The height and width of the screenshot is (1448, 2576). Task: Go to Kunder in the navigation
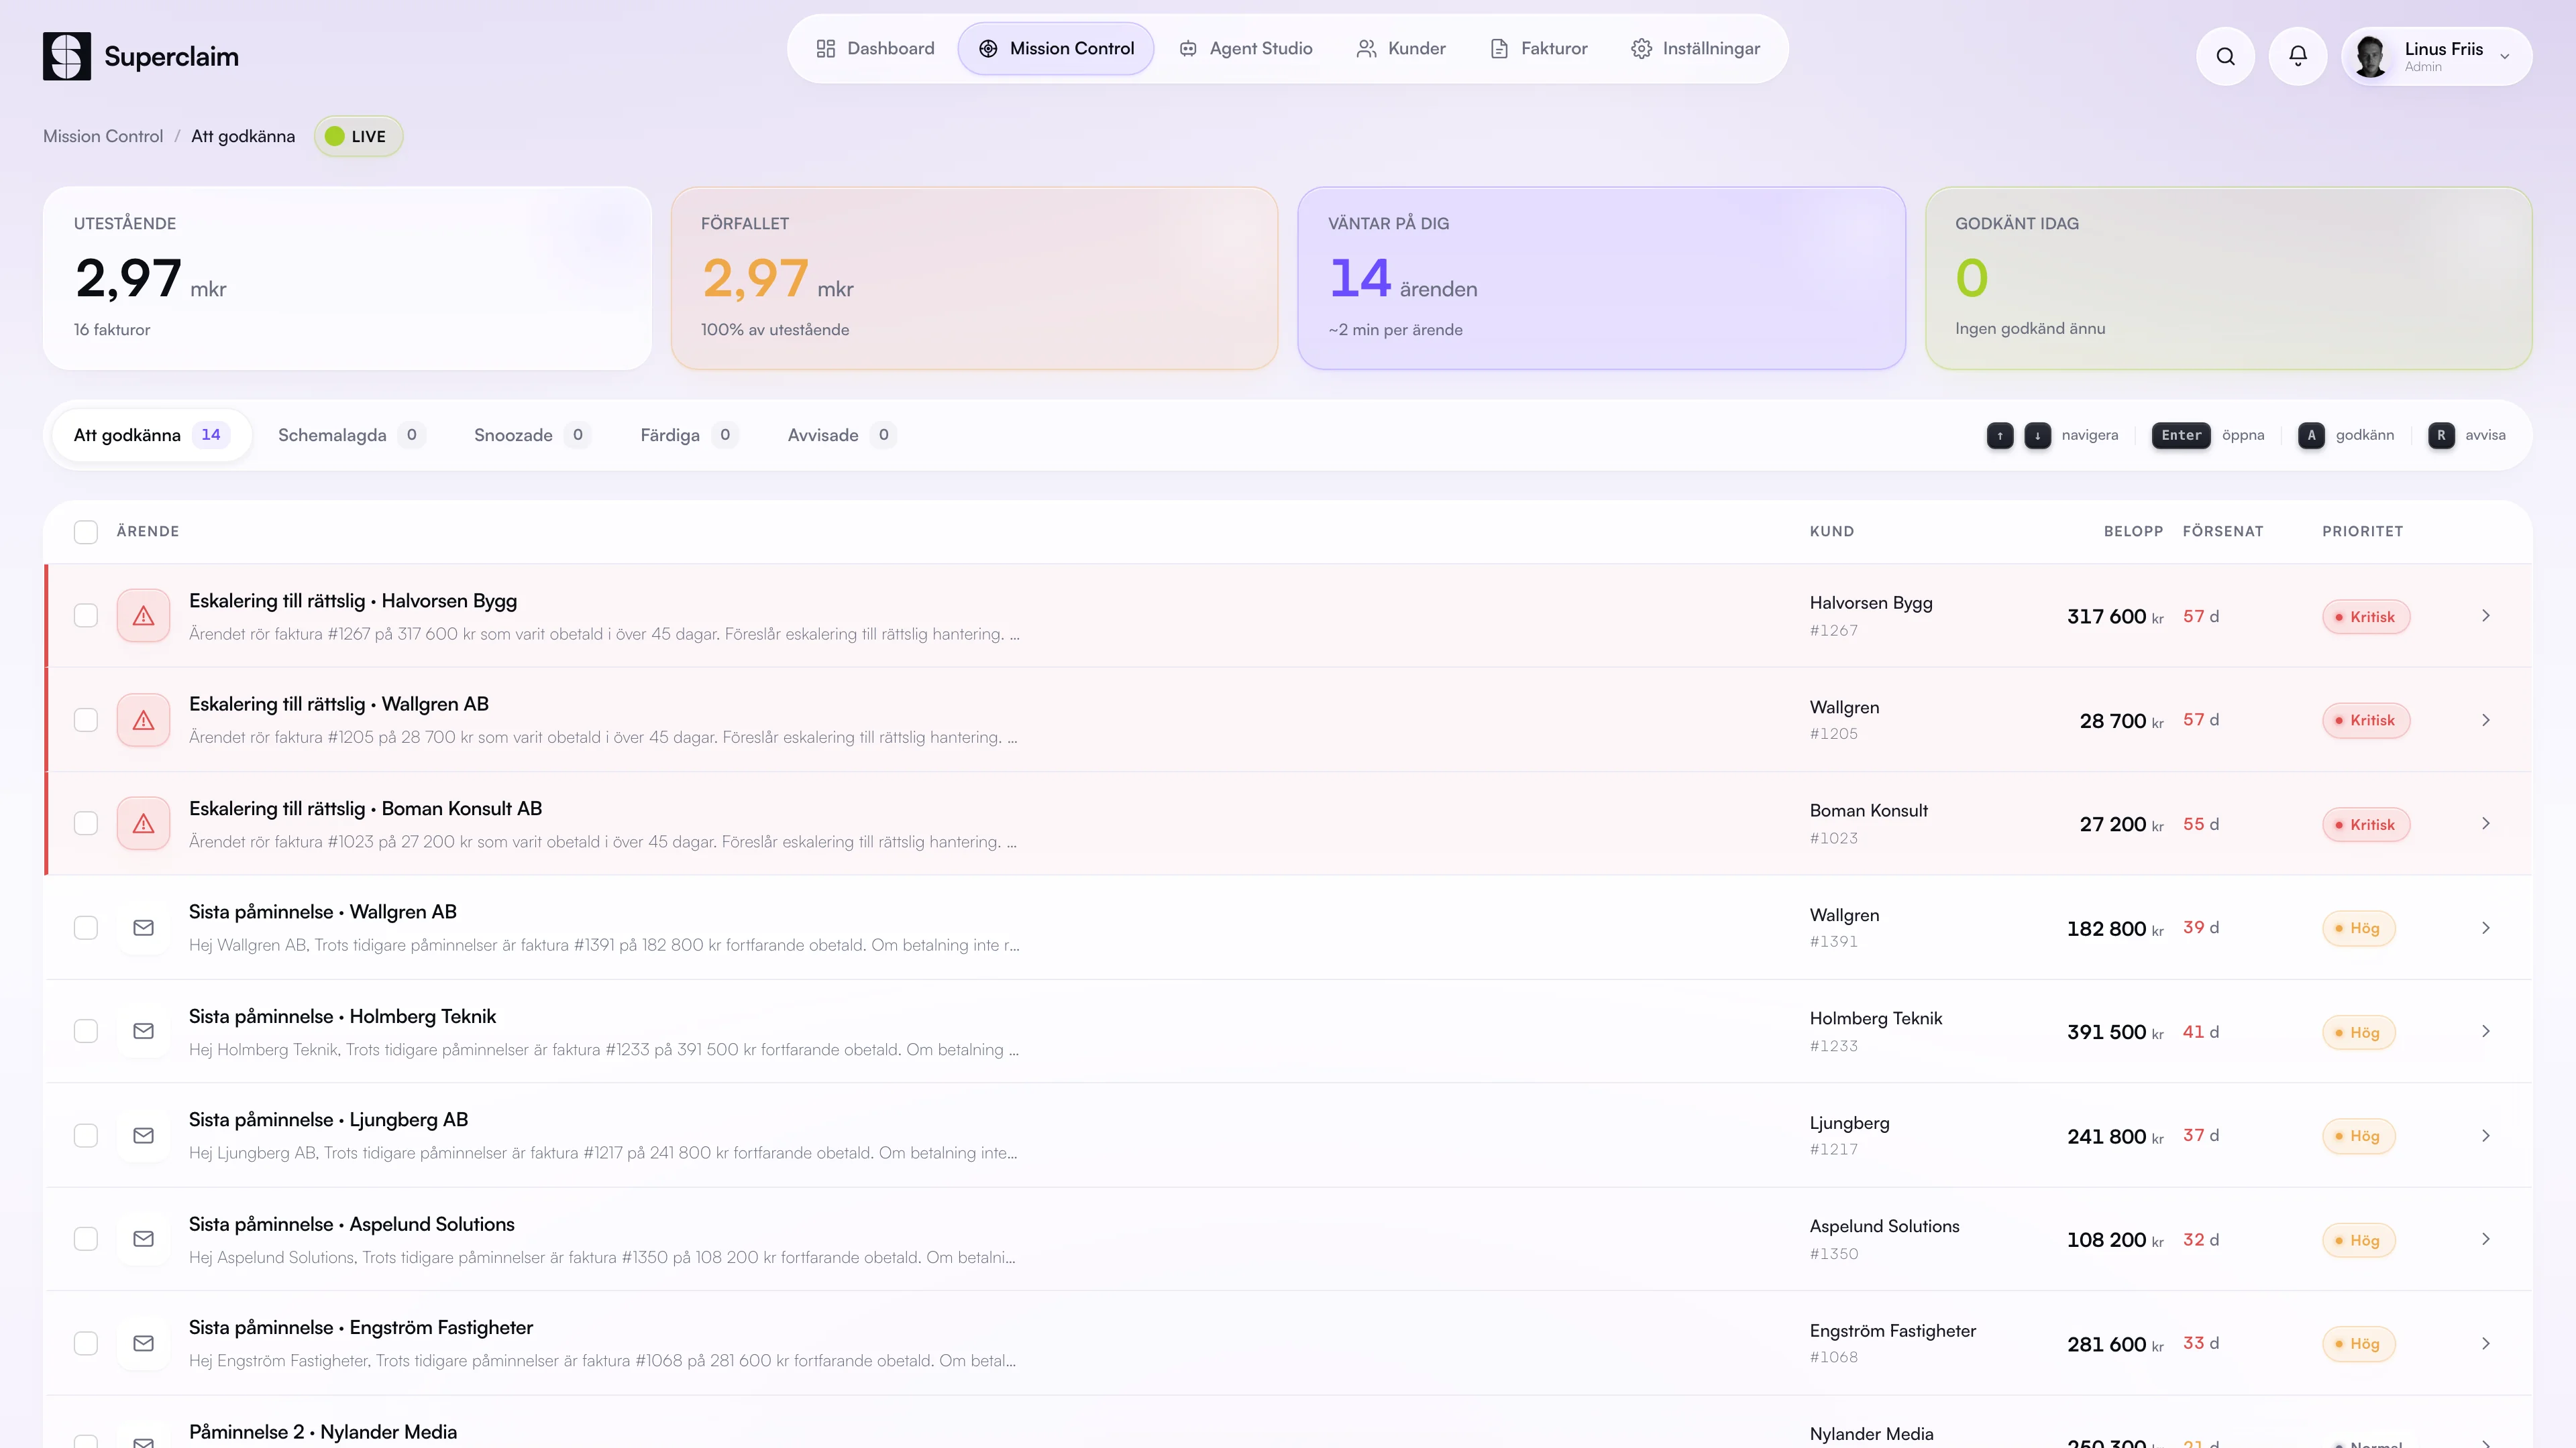coord(1401,48)
